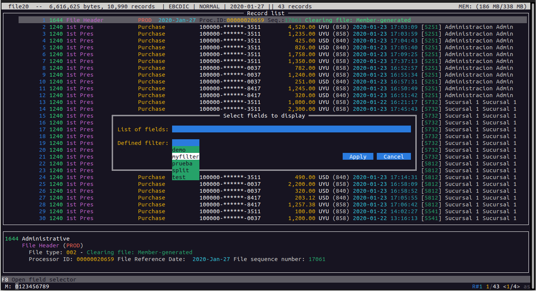This screenshot has height=291, width=536.
Task: Click the EBCDIC encoding indicator in header
Action: tap(179, 6)
